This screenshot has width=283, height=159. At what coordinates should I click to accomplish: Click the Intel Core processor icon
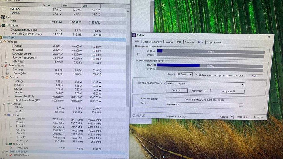[1, 38]
